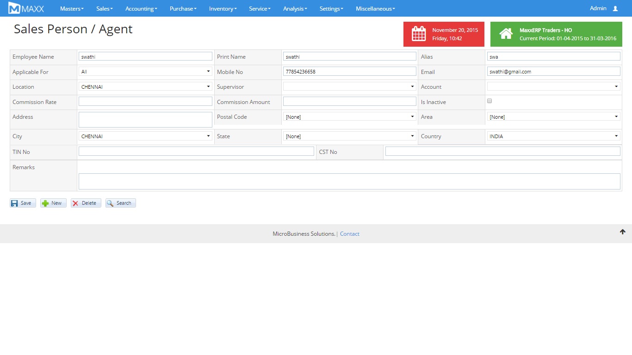Screen dimensions: 632x355
Task: Open the Inventory menu
Action: point(223,8)
